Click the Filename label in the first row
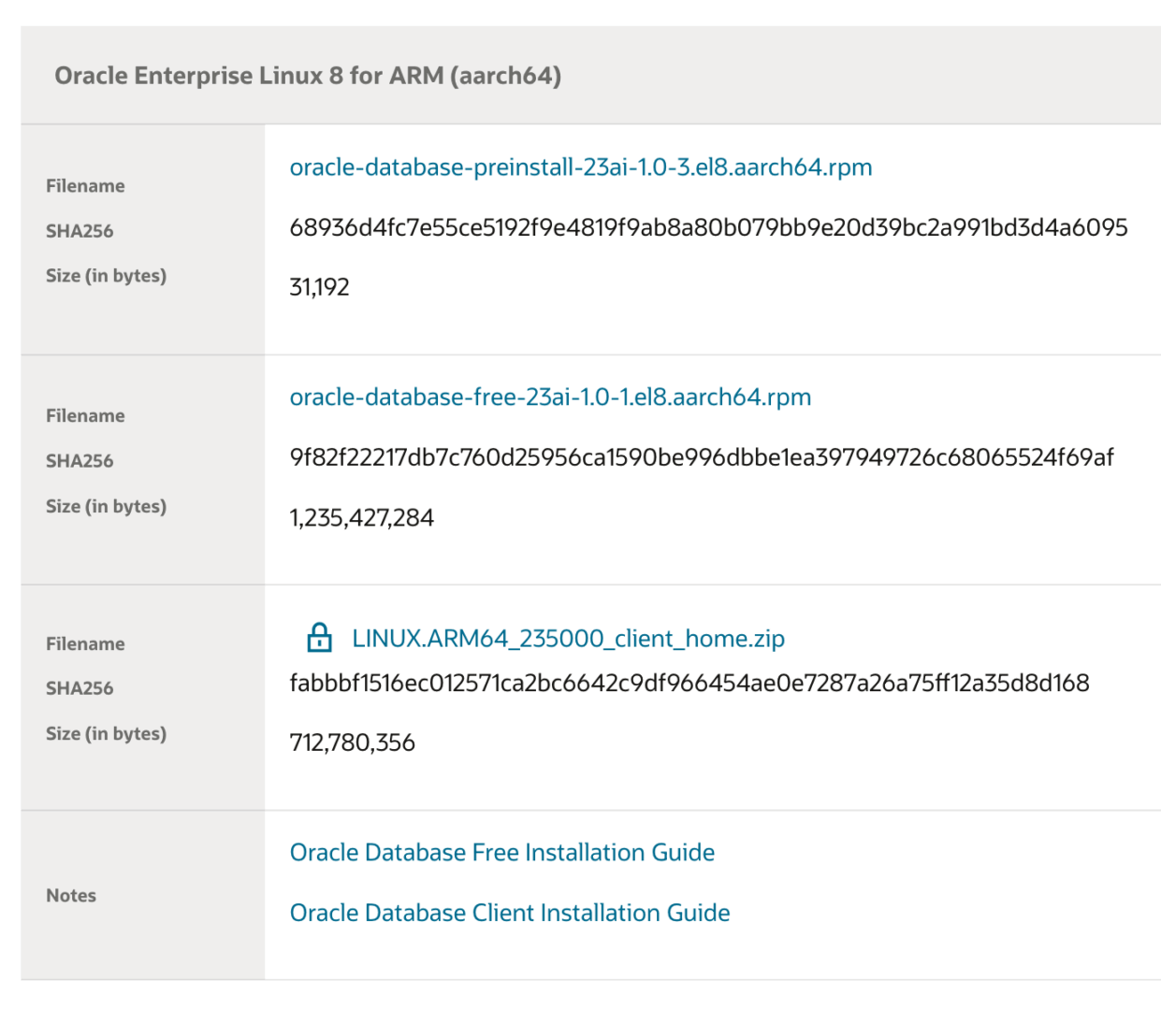Viewport: 1161px width, 1010px height. pyautogui.click(x=85, y=185)
